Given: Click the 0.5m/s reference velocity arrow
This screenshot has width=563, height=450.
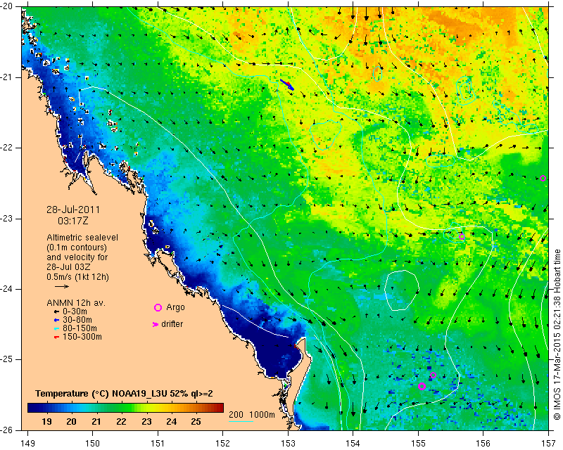Looking at the screenshot, I should click(62, 286).
